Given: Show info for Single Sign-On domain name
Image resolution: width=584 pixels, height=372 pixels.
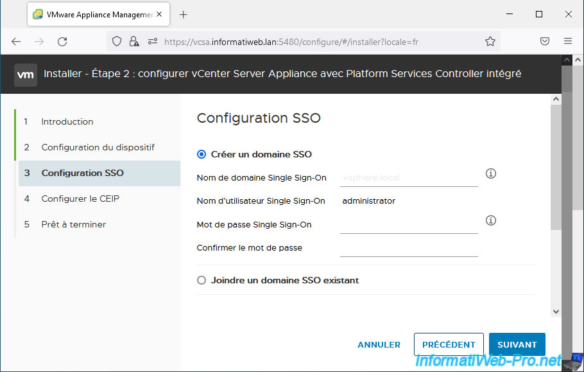Looking at the screenshot, I should [x=491, y=173].
